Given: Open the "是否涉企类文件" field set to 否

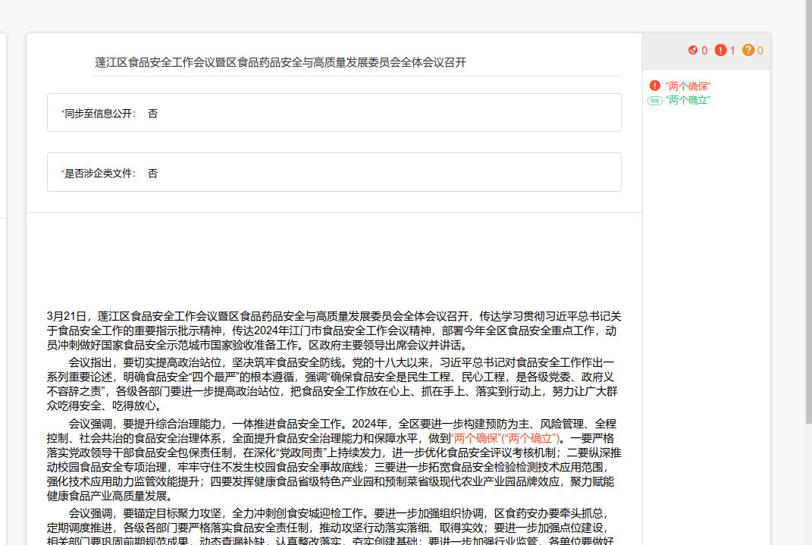Looking at the screenshot, I should pos(334,173).
